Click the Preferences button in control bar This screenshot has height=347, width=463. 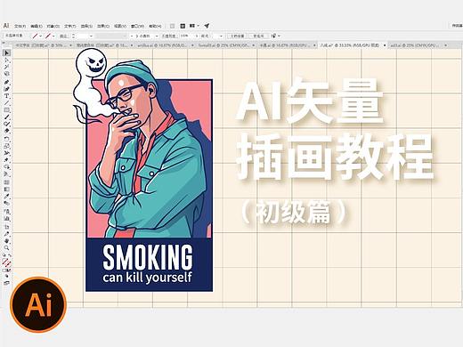point(258,36)
